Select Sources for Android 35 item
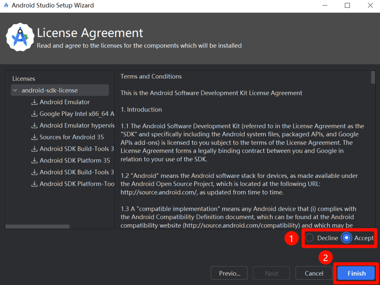Screen dimensions: 380x285 coord(72,137)
